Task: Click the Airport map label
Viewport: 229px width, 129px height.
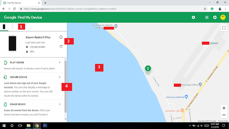Action: pos(214,43)
